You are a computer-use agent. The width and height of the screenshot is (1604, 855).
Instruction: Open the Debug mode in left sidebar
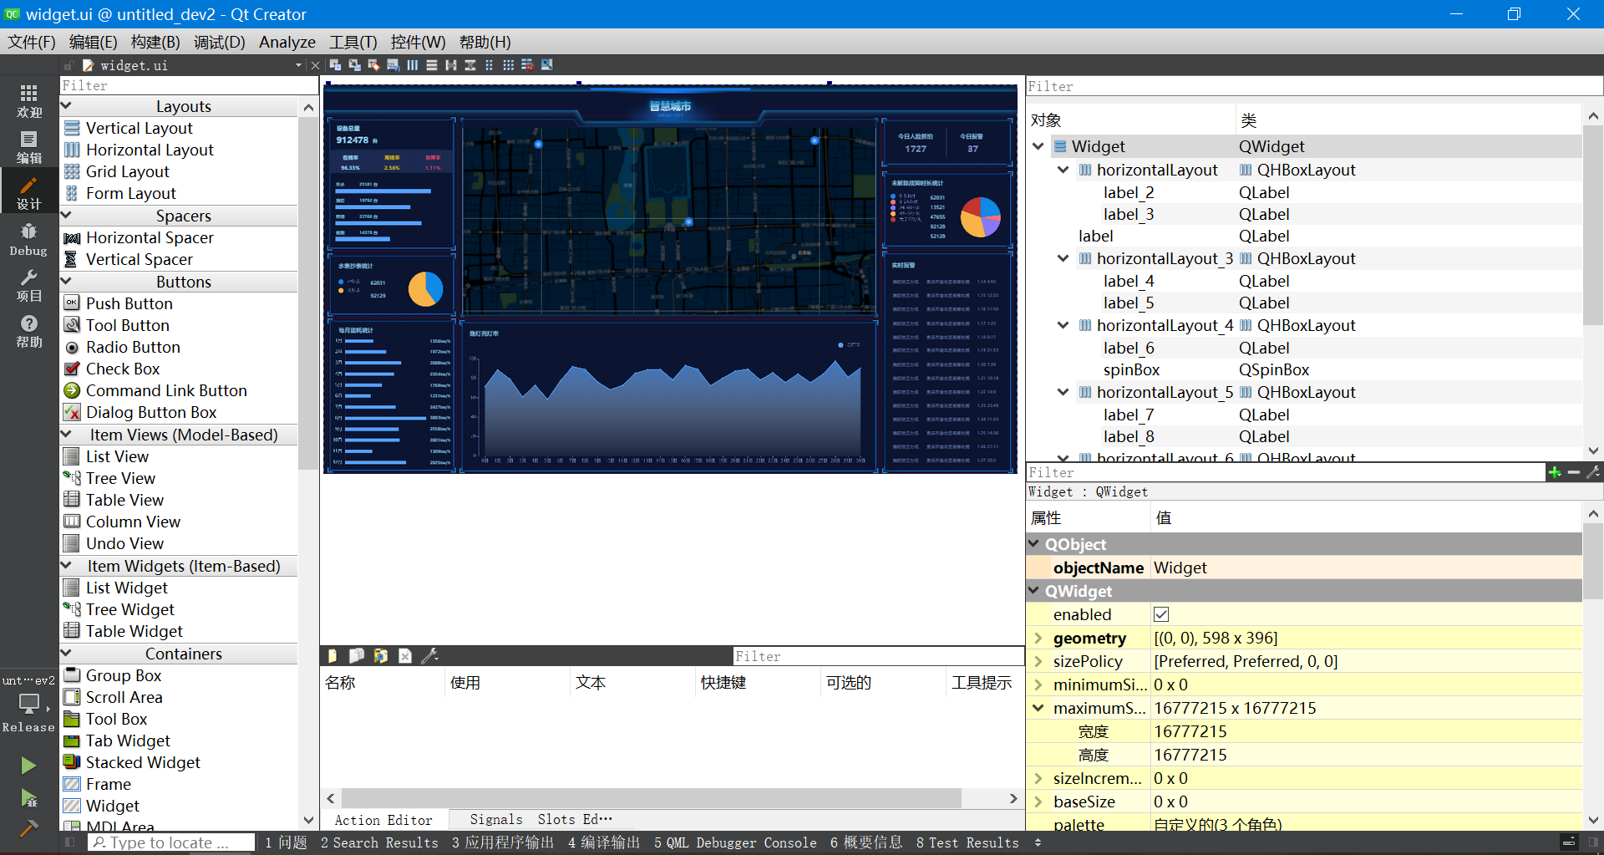28,239
